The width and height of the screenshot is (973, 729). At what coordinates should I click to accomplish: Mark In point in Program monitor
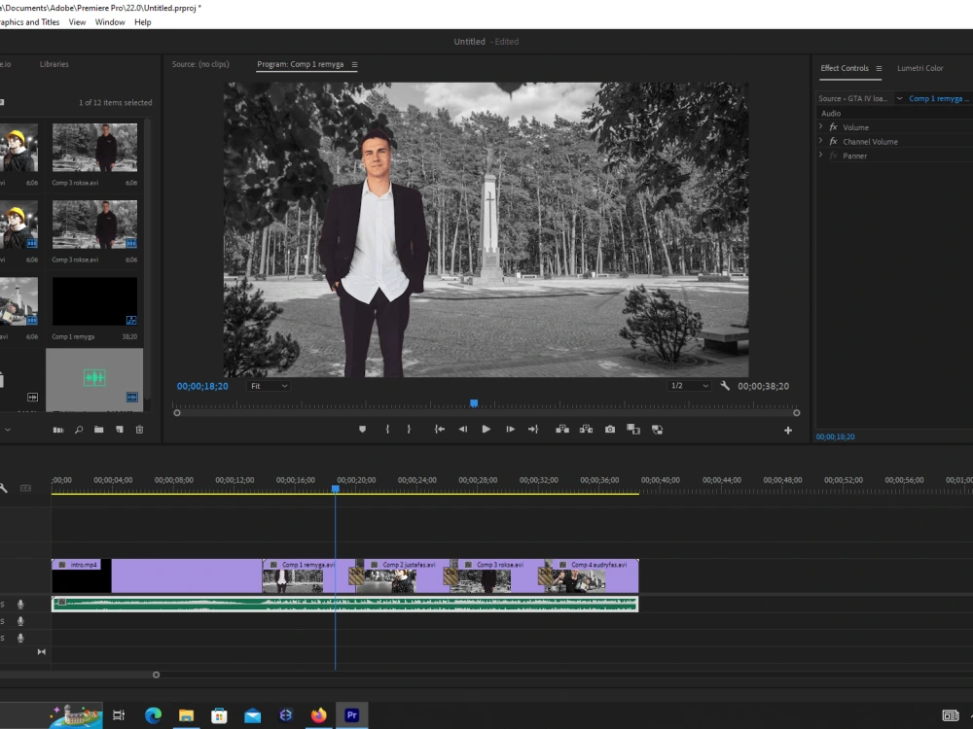pos(387,429)
